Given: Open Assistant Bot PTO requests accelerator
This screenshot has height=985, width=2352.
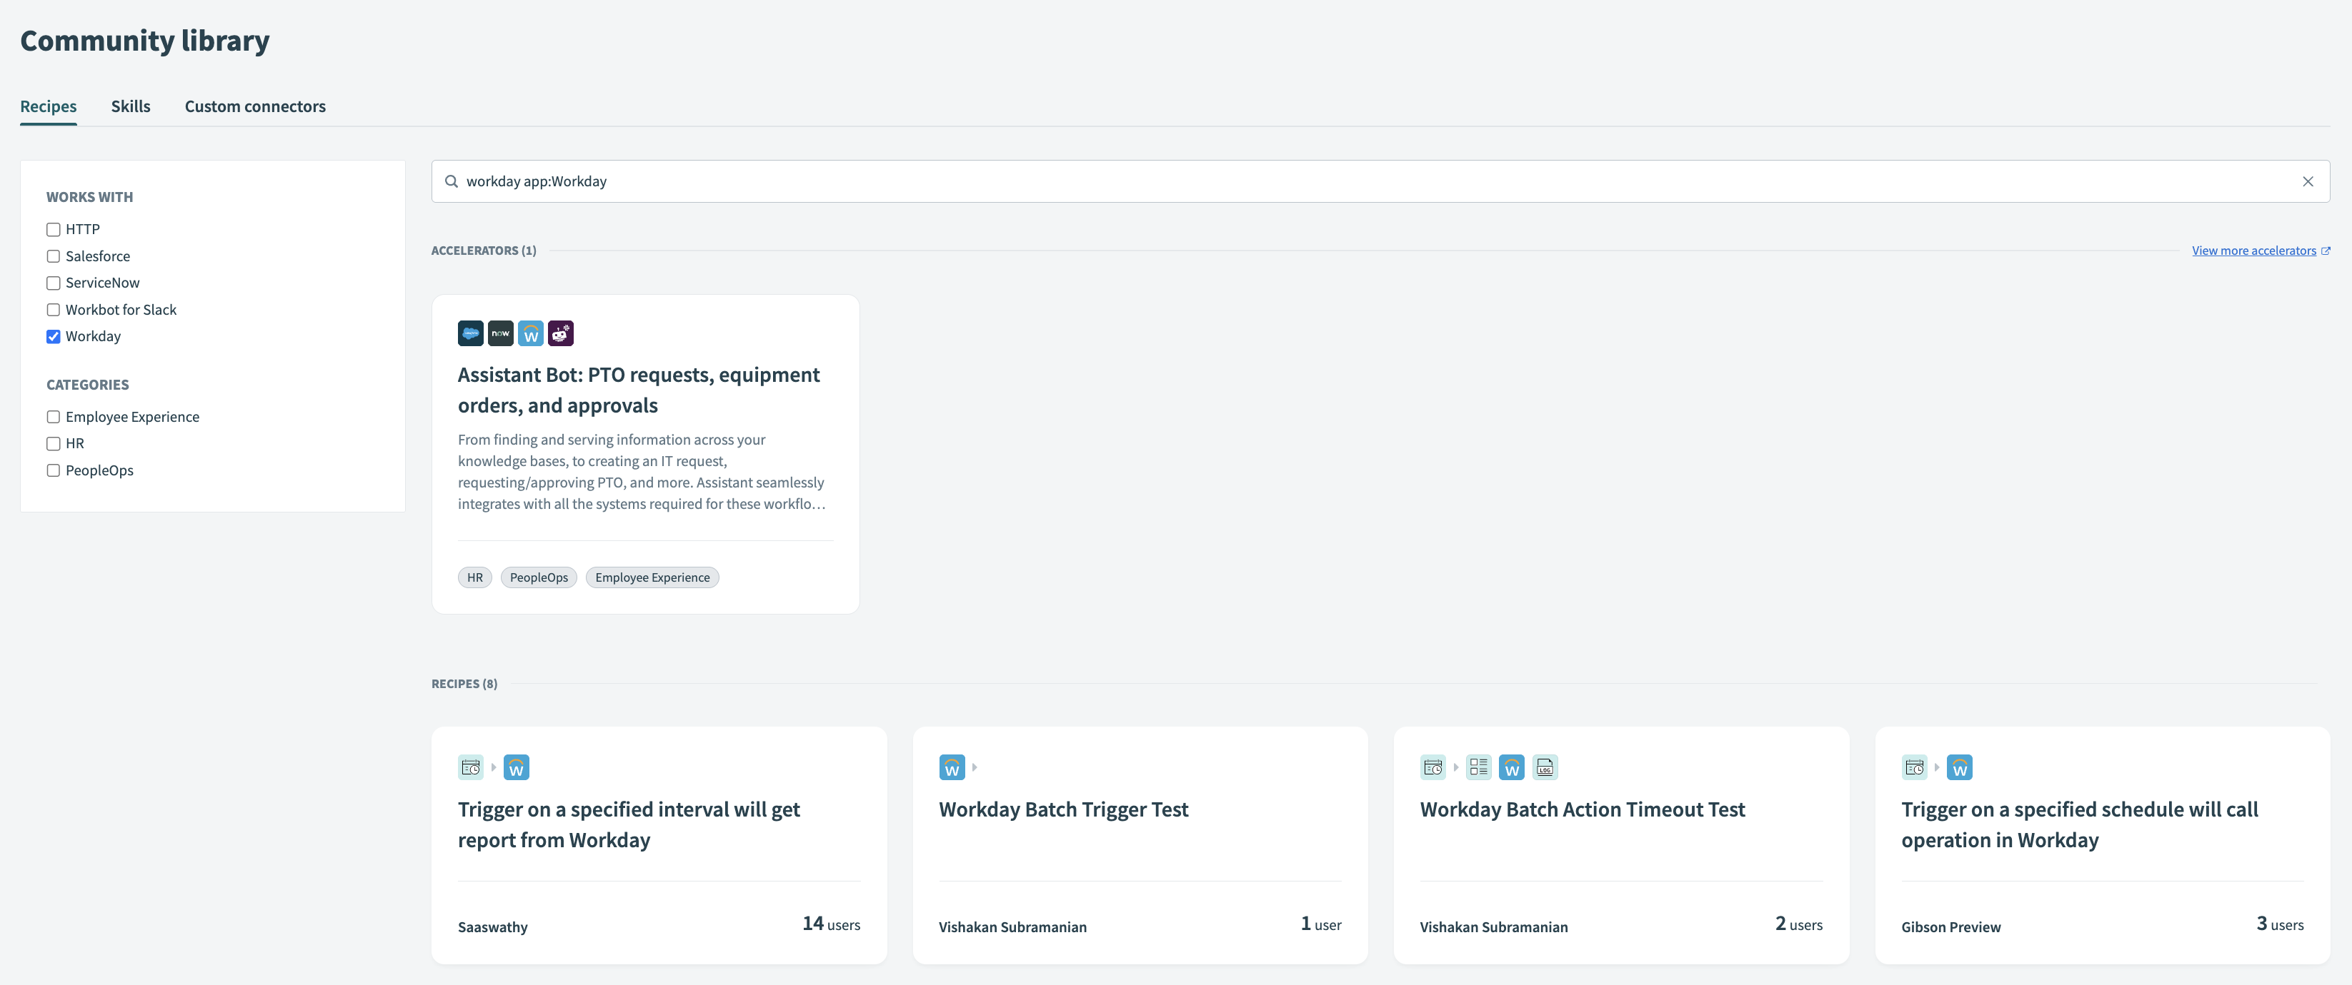Looking at the screenshot, I should [x=638, y=390].
